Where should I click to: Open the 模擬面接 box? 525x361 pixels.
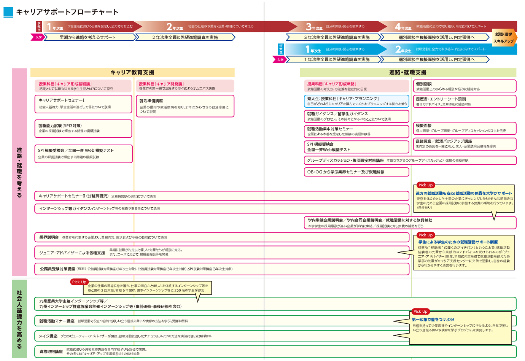click(465, 128)
